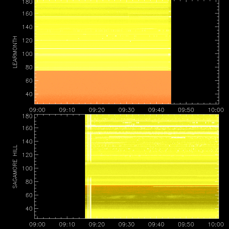Screen dimensions: 229x229
Task: Select the 100 frequency label on Learmonth plot
Action: [x=27, y=54]
